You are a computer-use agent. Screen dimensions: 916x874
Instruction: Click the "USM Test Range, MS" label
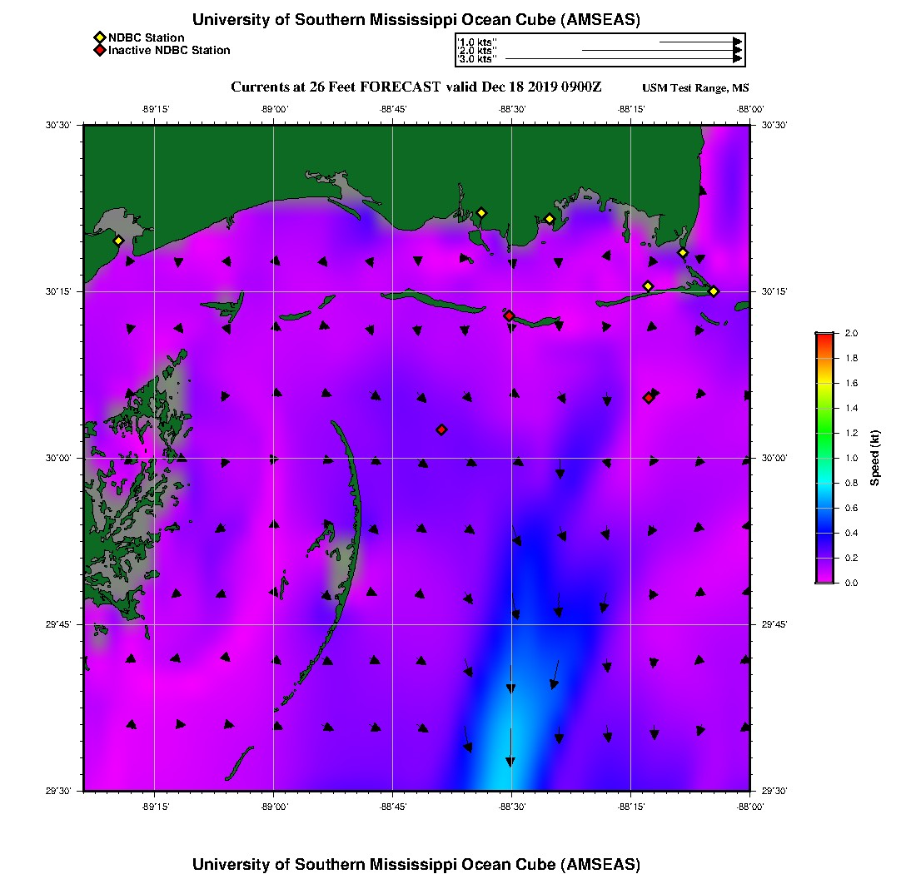pyautogui.click(x=695, y=88)
